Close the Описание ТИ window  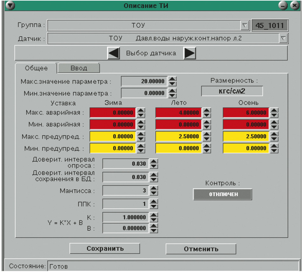point(295,5)
